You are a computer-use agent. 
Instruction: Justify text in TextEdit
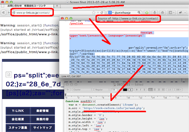[x=163, y=89]
